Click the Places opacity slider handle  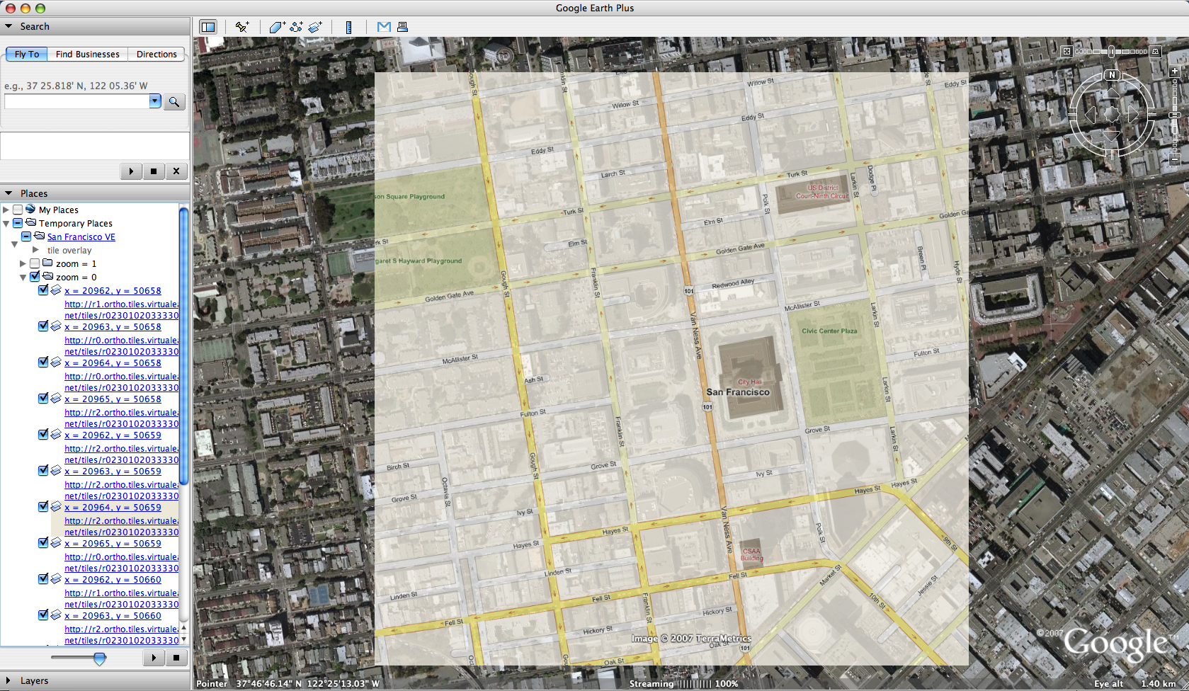[x=100, y=659]
